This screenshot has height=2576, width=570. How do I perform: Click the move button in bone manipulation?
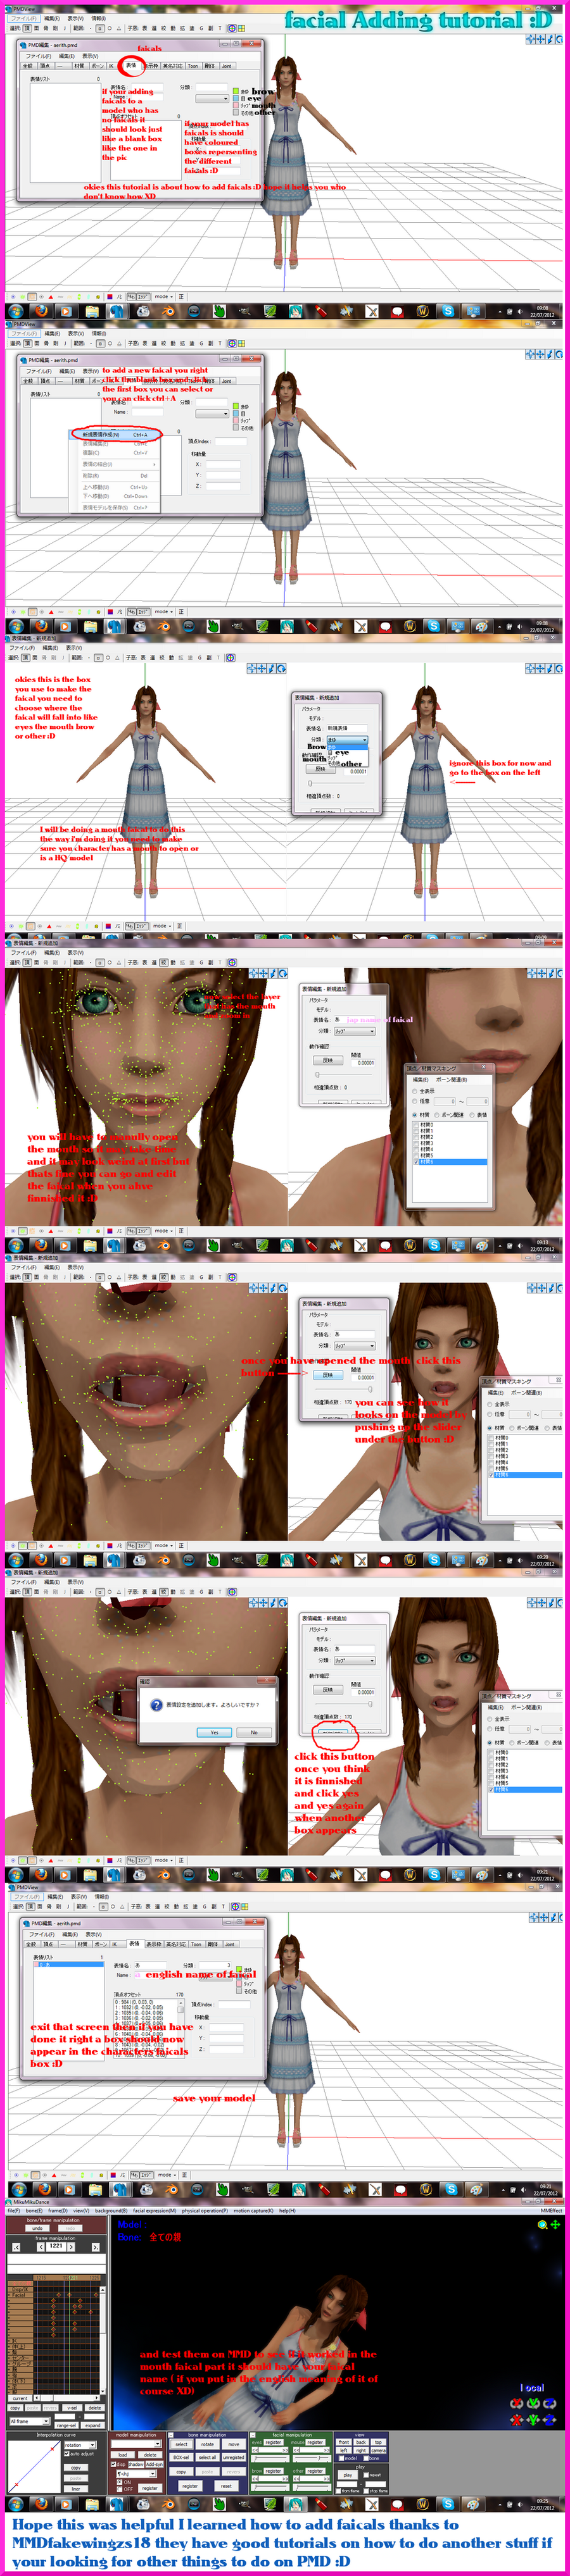pyautogui.click(x=234, y=2444)
